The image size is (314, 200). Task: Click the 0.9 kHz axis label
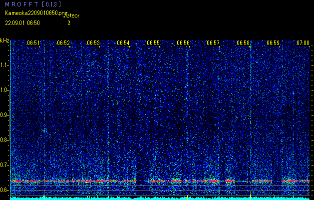4,115
